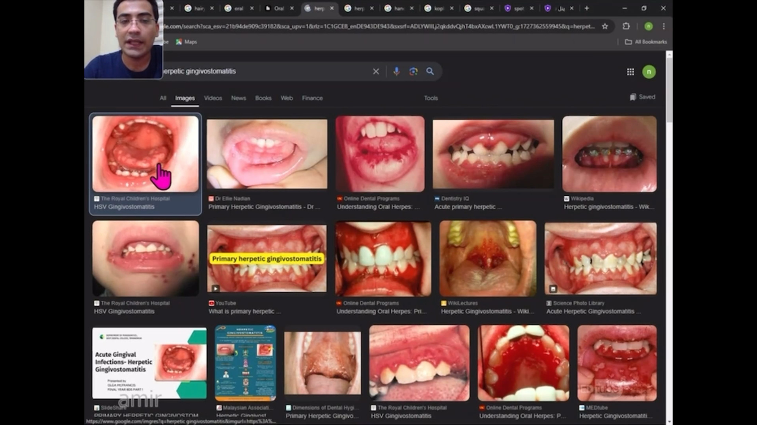Viewport: 757px width, 425px height.
Task: Open the All Bookmarks folder
Action: 646,42
